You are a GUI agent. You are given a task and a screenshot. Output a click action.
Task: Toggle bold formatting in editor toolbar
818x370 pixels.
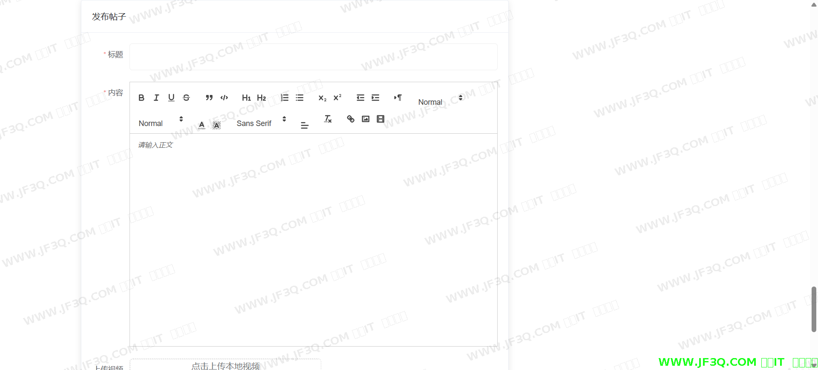click(141, 98)
